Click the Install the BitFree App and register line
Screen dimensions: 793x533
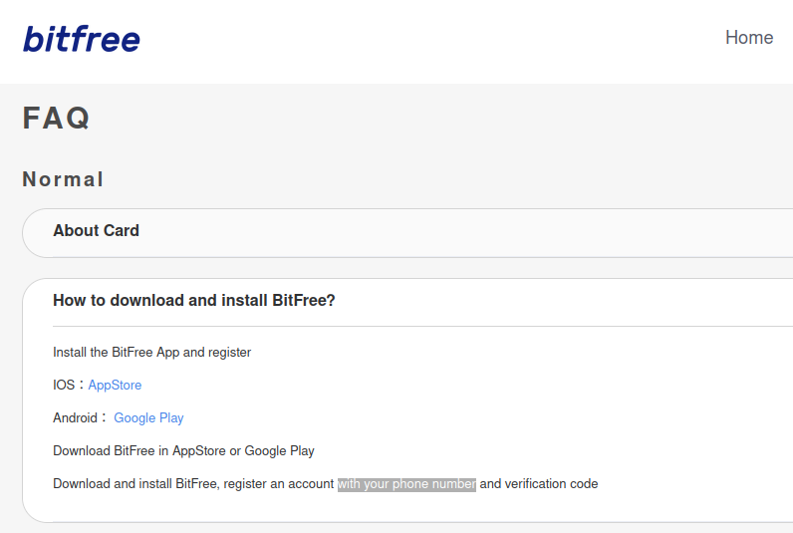[x=151, y=353]
